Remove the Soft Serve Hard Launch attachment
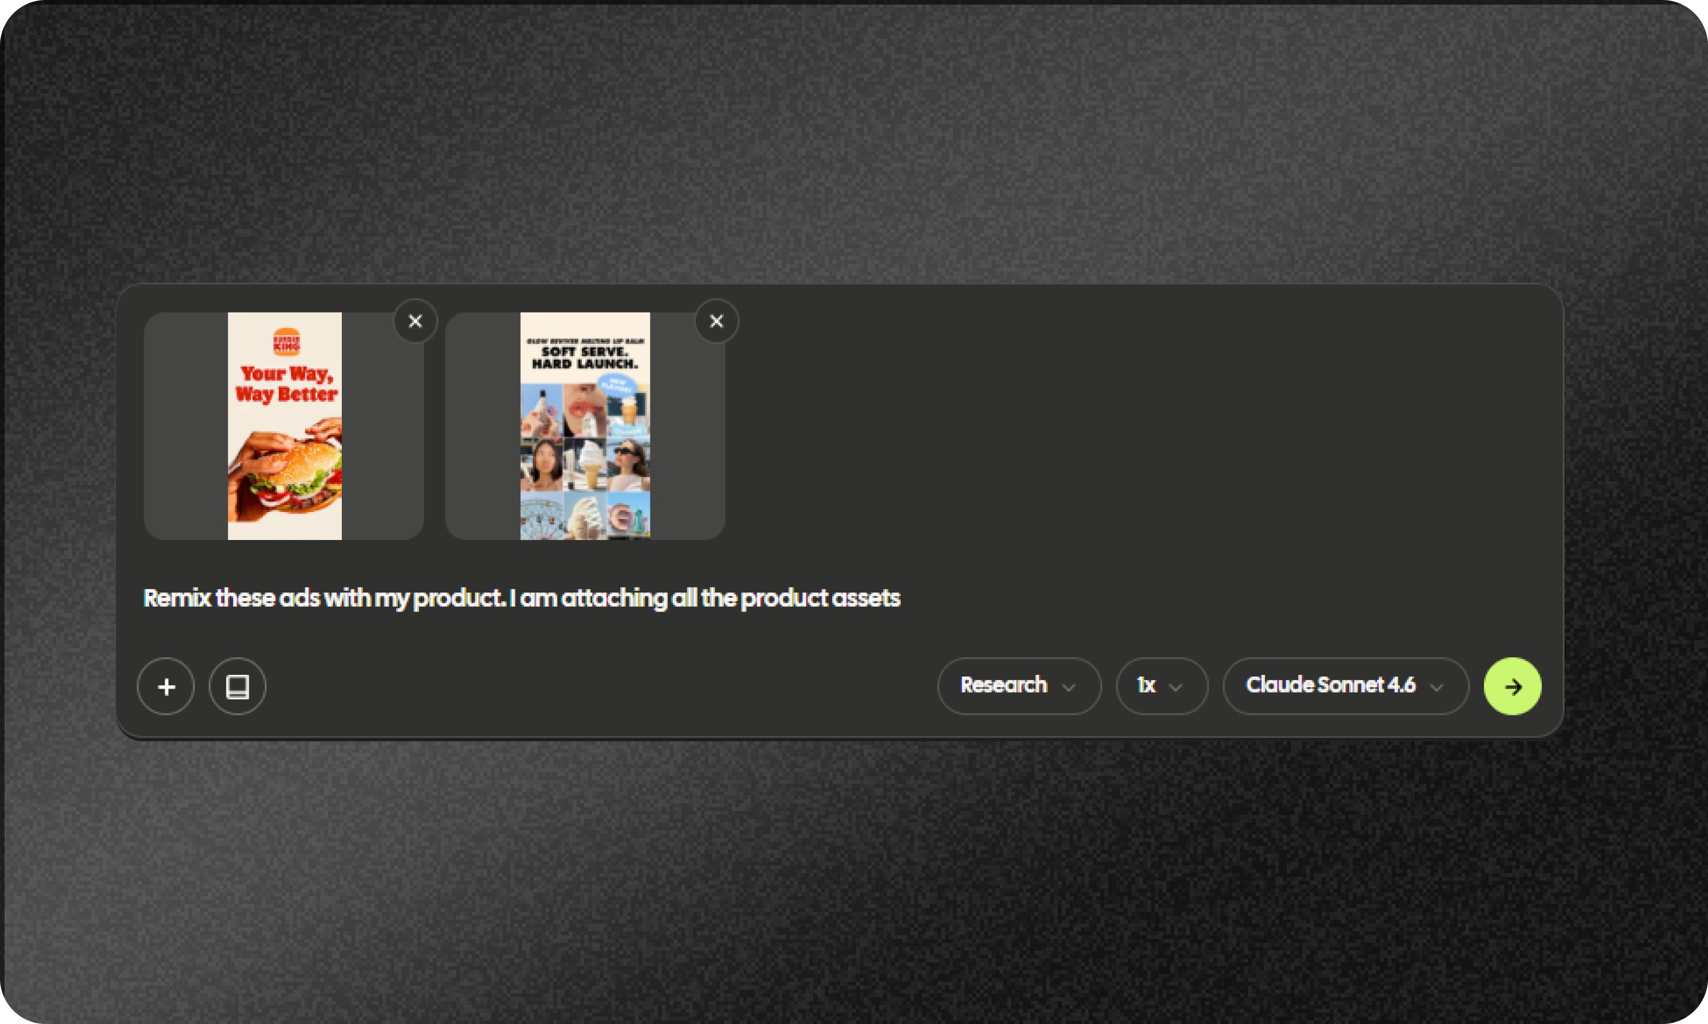Image resolution: width=1708 pixels, height=1024 pixels. tap(716, 321)
